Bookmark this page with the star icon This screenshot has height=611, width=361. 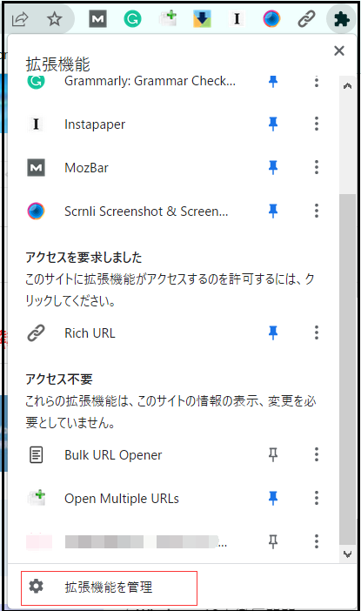(x=55, y=18)
